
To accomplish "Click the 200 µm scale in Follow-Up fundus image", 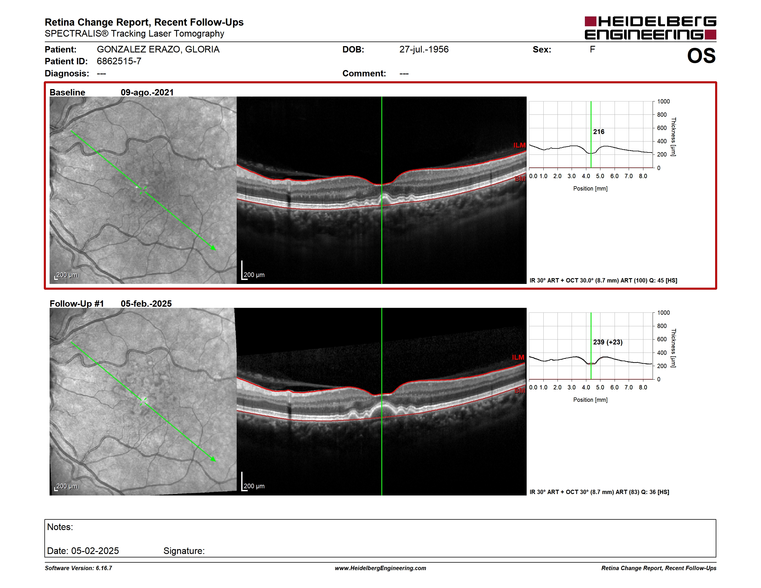I will pos(66,486).
